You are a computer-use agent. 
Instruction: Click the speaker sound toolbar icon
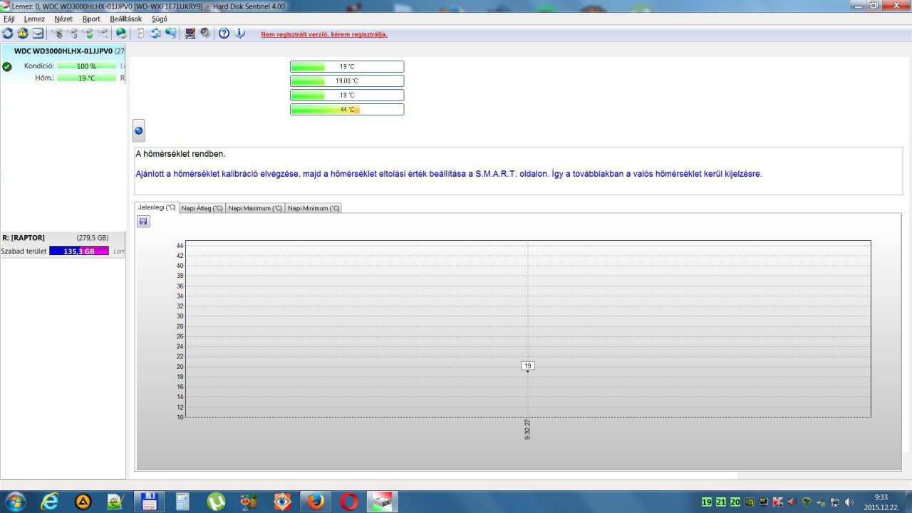tap(205, 33)
